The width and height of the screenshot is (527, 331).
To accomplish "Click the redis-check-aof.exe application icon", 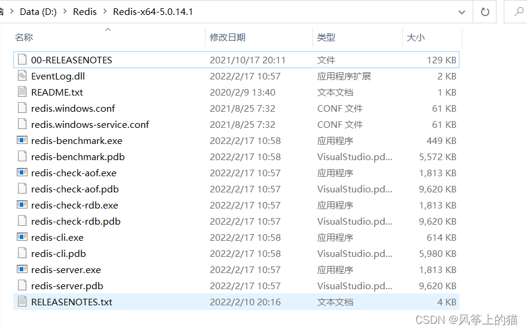I will pos(22,173).
